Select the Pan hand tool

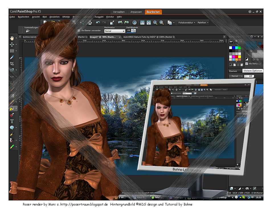(12, 38)
